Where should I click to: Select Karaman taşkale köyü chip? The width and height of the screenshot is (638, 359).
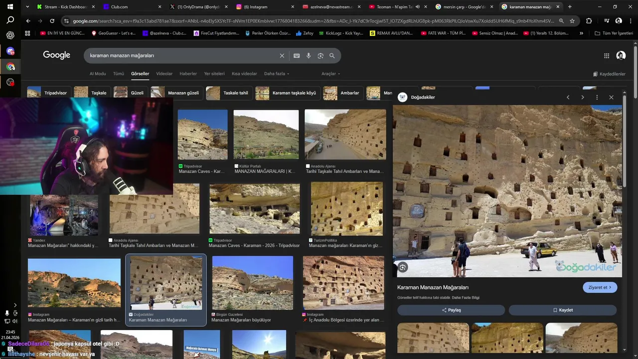coord(288,93)
